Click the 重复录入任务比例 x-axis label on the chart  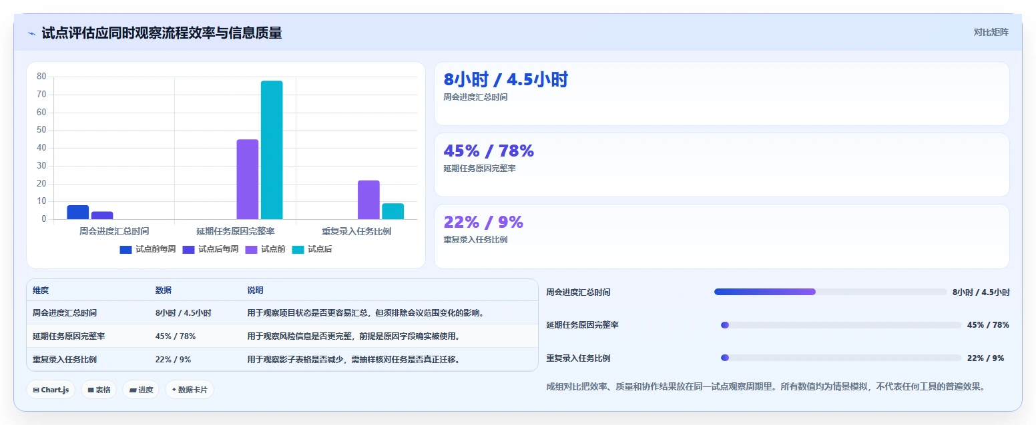click(x=356, y=231)
